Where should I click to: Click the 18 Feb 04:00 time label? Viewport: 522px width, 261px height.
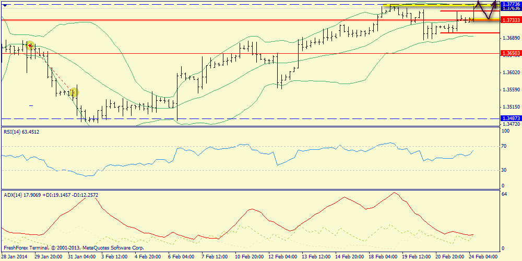384,257
